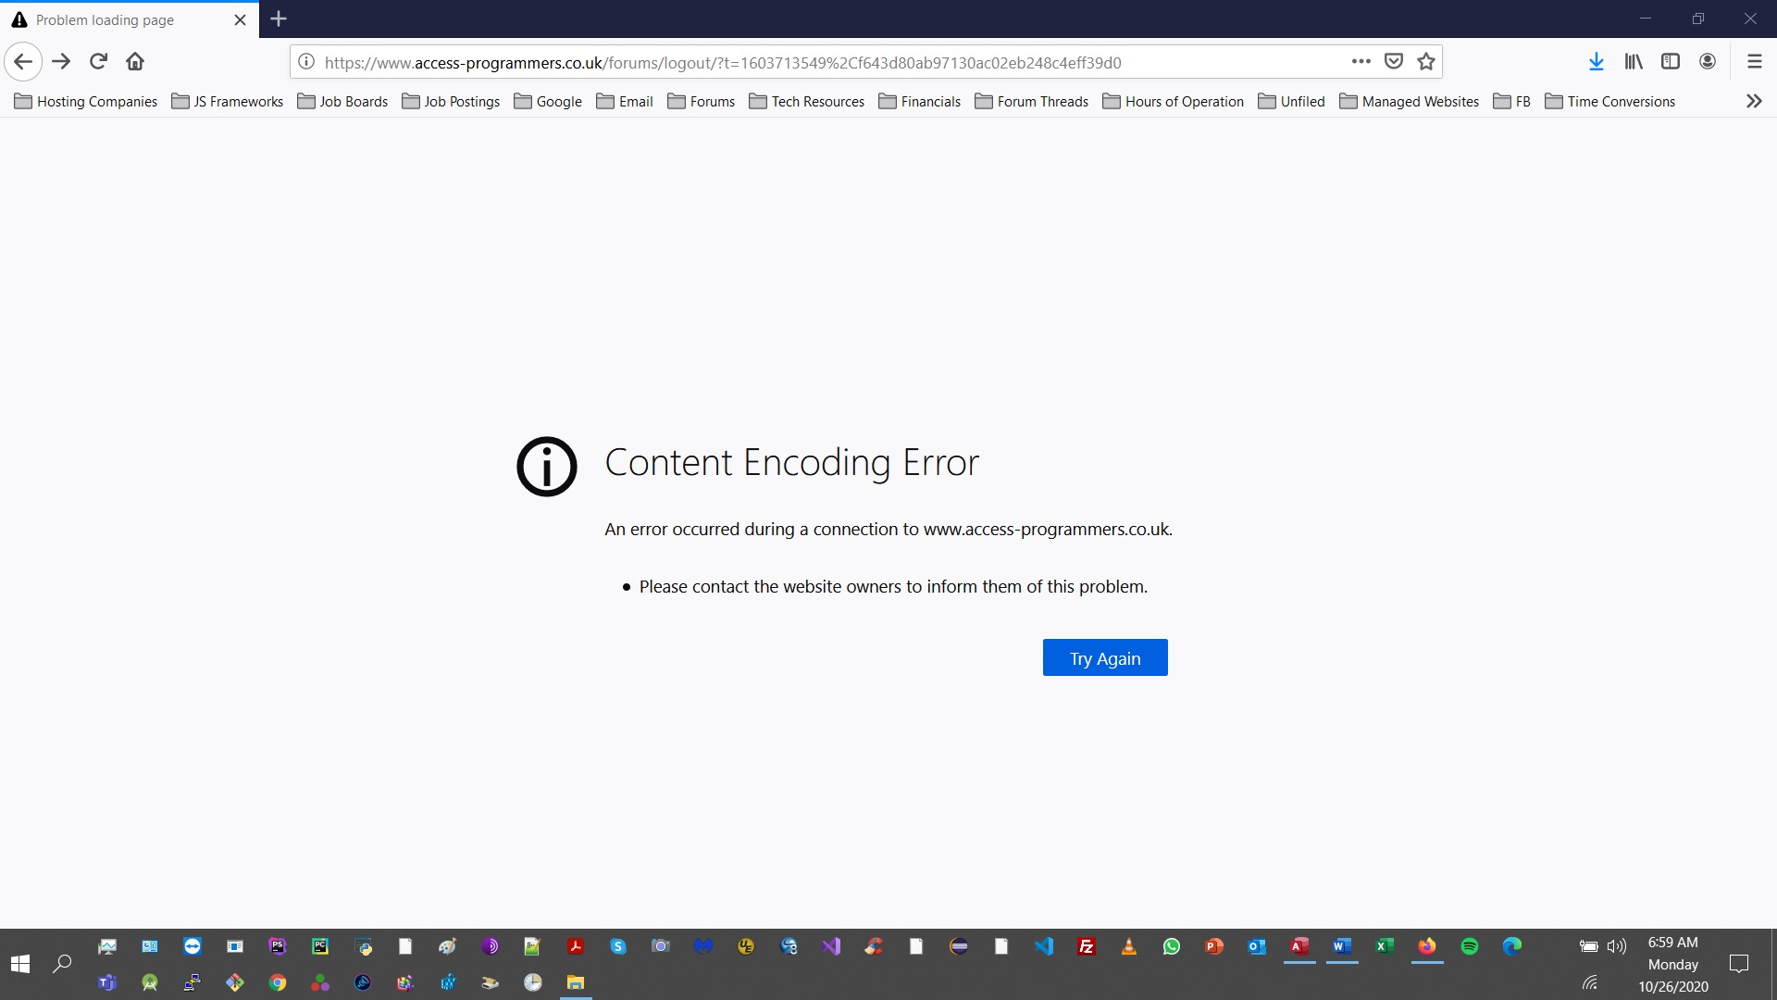Open Google Chrome from the taskbar
Viewport: 1777px width, 1000px height.
click(x=278, y=982)
